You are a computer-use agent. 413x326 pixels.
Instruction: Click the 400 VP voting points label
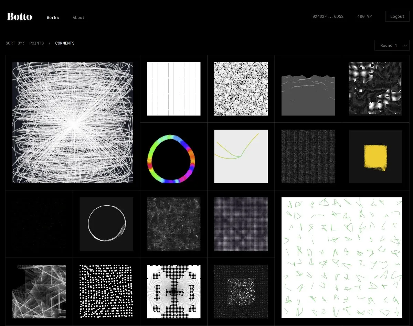(x=364, y=17)
